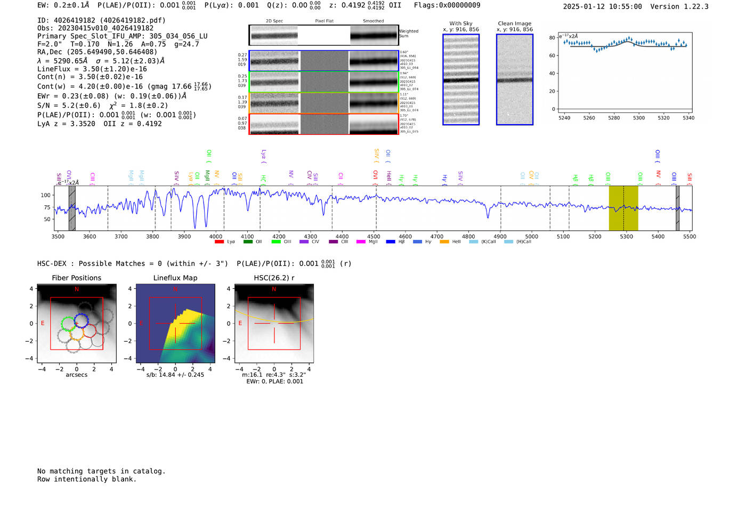Click the Obs: 20230415v010_4026419182 text
Viewport: 746px width, 508px height.
click(95, 28)
